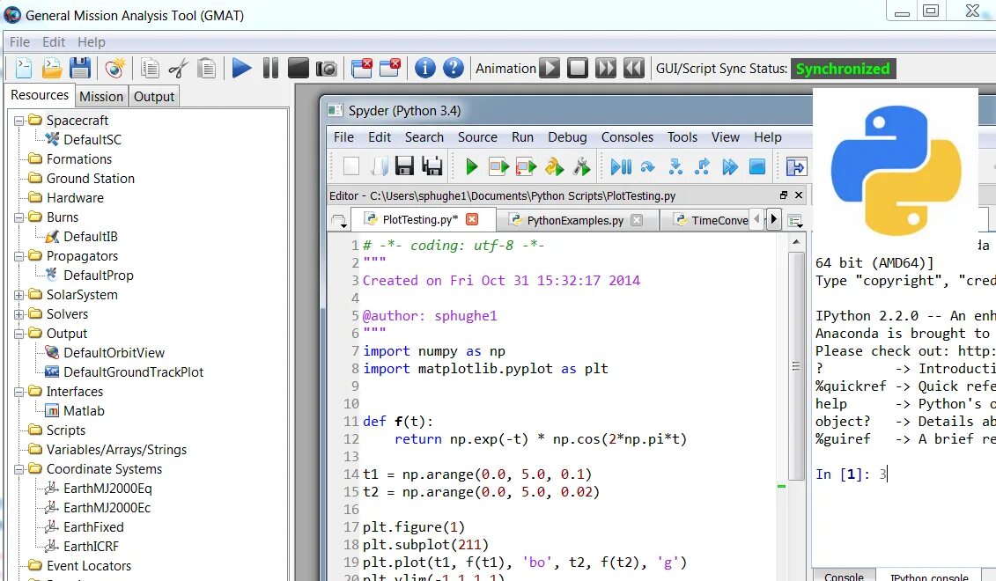996x581 pixels.
Task: Open the Spyder Consoles menu
Action: (627, 137)
